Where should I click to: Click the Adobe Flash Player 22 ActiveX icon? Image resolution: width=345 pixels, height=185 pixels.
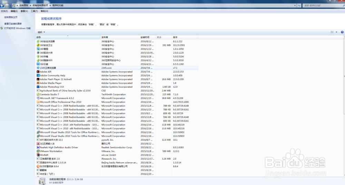point(38,79)
